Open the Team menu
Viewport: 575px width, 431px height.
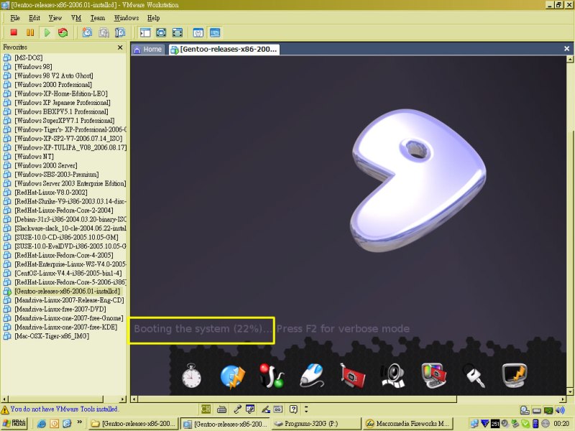point(98,17)
